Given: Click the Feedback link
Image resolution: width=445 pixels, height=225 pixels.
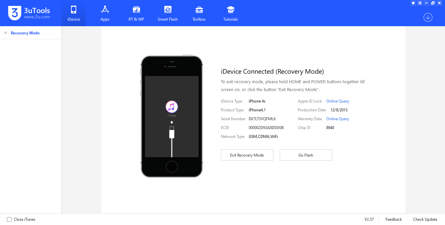Looking at the screenshot, I should click(394, 219).
